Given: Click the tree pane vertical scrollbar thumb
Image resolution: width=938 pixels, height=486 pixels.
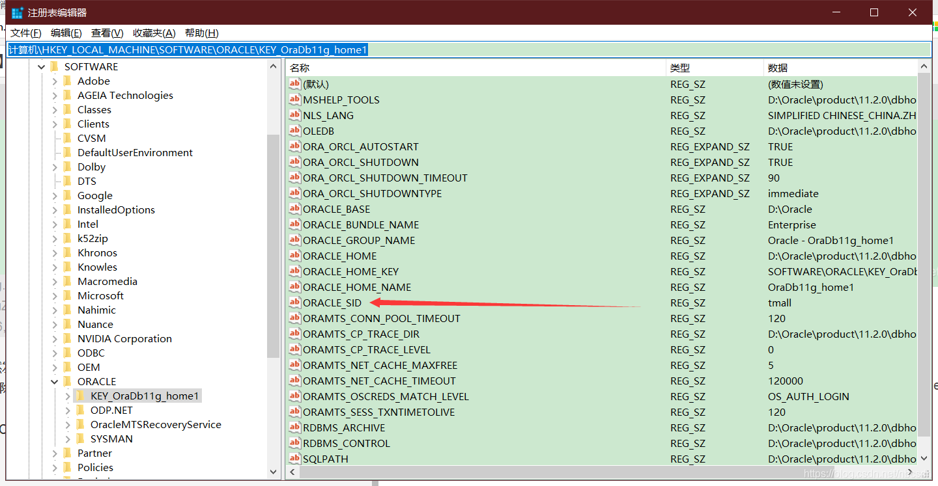Looking at the screenshot, I should [273, 246].
